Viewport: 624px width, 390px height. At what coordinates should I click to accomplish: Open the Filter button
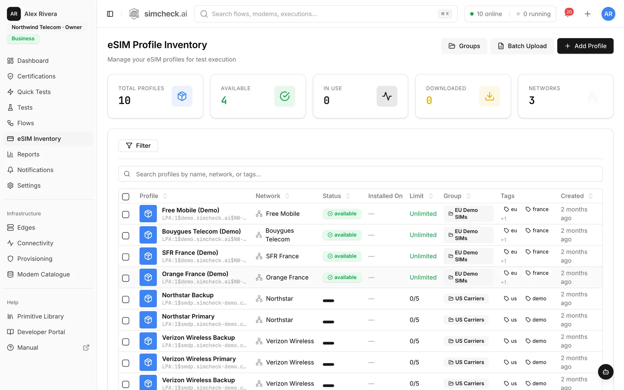click(x=138, y=145)
